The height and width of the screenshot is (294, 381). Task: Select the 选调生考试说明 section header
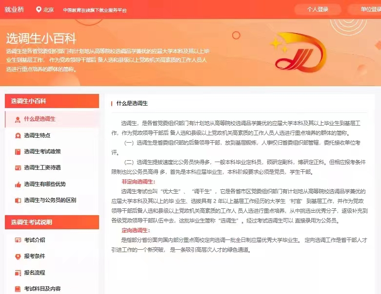[32, 222]
